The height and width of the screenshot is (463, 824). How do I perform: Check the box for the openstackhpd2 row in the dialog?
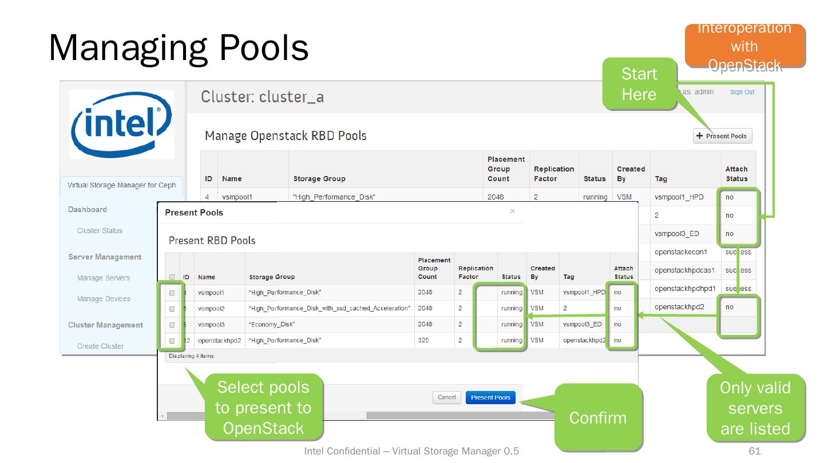point(172,341)
